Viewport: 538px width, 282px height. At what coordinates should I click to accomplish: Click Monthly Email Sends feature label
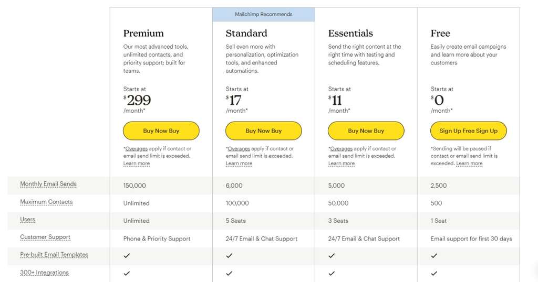click(x=48, y=184)
